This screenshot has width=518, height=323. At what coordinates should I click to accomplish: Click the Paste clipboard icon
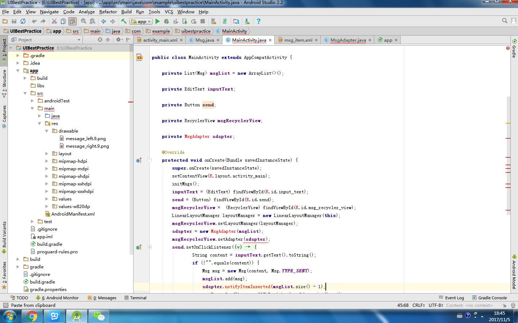click(72, 21)
